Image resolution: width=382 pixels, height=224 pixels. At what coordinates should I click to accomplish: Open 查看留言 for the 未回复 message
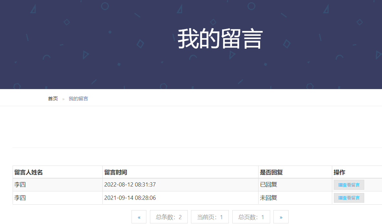pyautogui.click(x=348, y=198)
